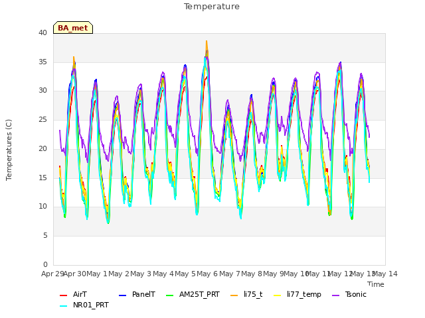The image size is (425, 318).
Task: Click the May 14 x-axis tick label
Action: click(x=385, y=274)
